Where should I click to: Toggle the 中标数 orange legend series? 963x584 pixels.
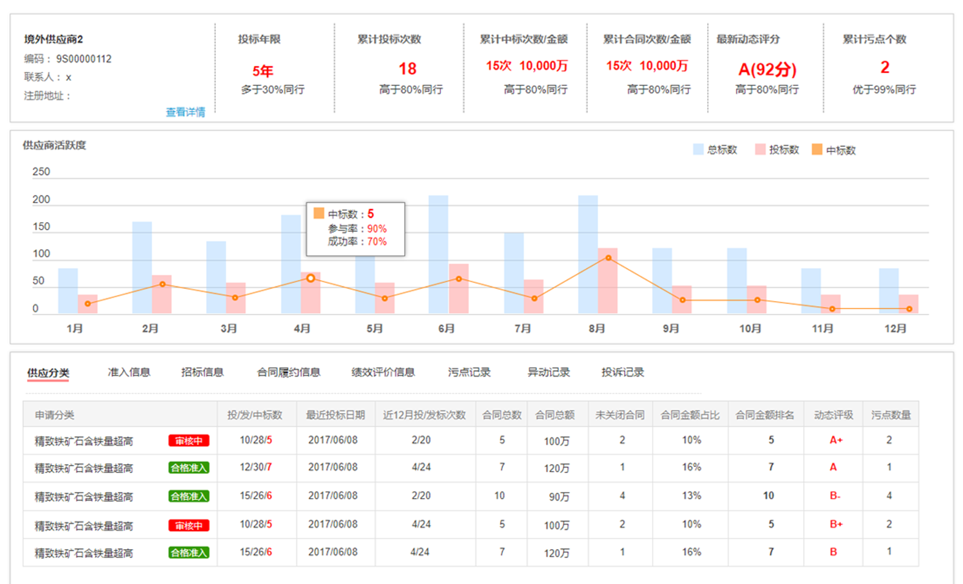833,150
